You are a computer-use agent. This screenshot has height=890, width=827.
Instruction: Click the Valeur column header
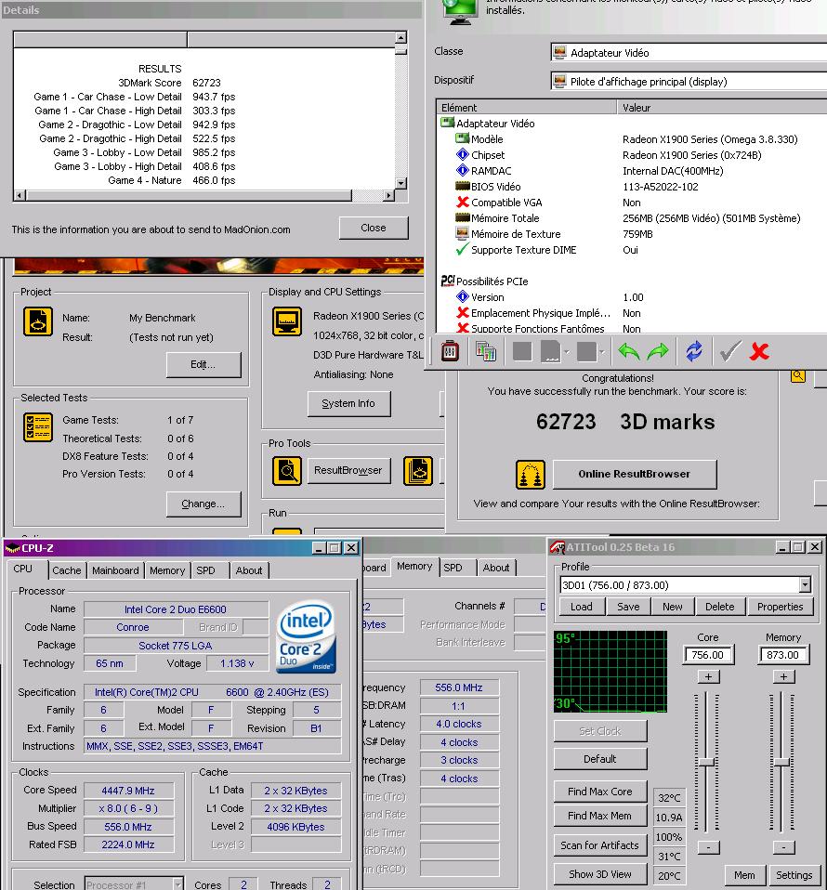click(722, 107)
